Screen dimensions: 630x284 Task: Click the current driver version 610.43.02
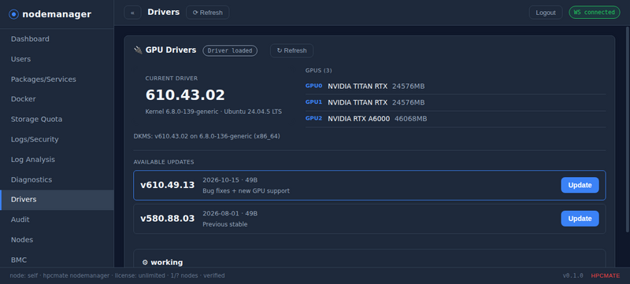tap(185, 95)
